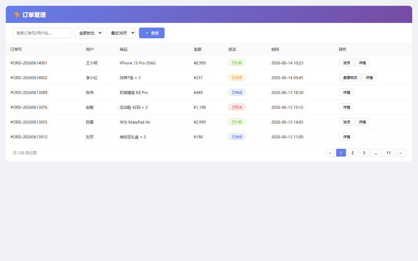The height and width of the screenshot is (261, 418).
Task: Click timestamp 2026-06-13 18:30
Action: click(287, 92)
